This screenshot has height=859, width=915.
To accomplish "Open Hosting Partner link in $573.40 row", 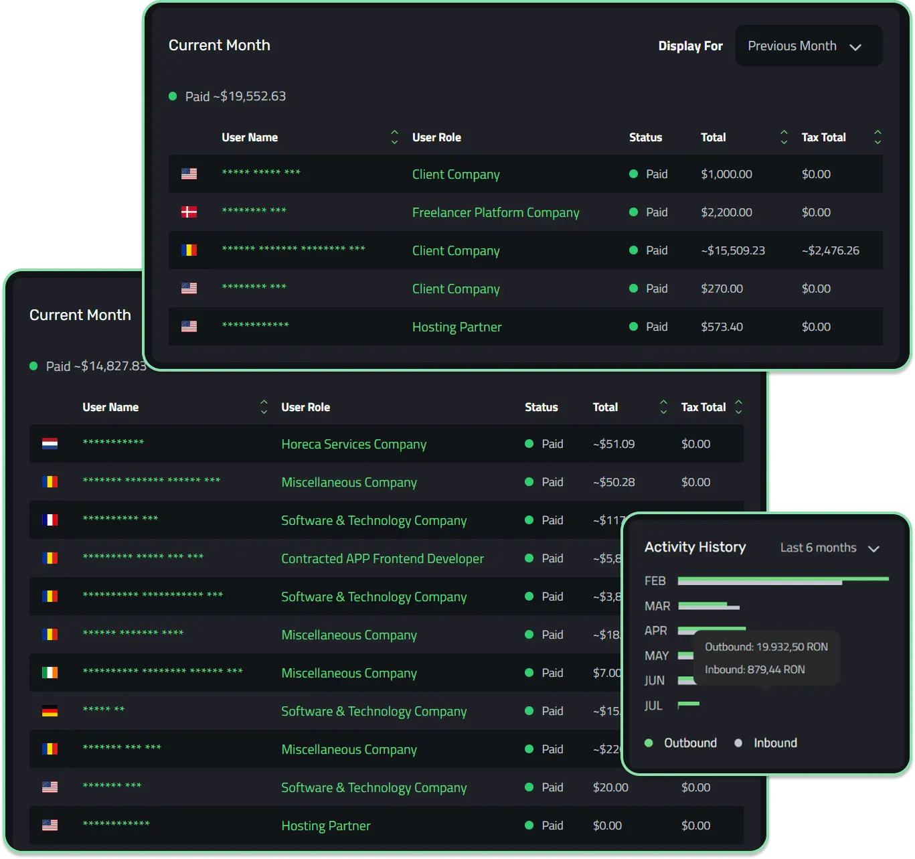I will [456, 327].
